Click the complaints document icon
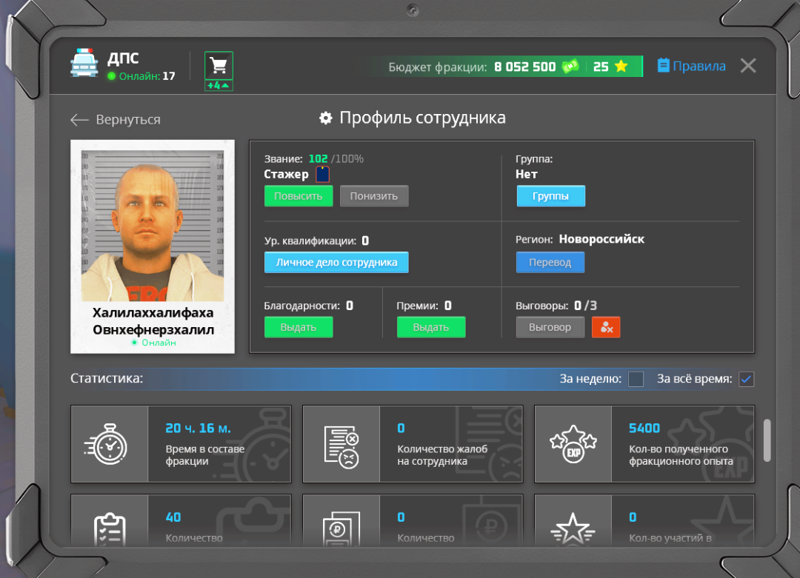 click(x=341, y=444)
